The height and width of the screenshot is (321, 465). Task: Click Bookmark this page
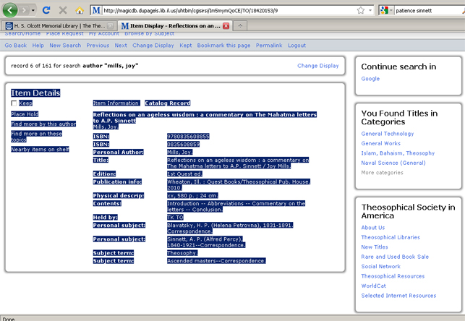(223, 46)
